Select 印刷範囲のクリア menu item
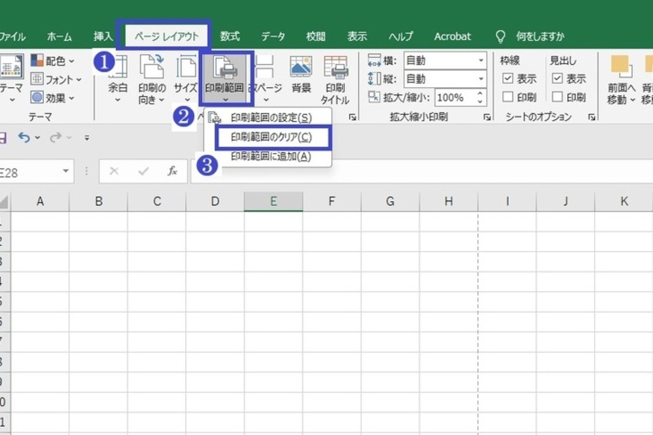Screen dimensions: 653x435 [x=272, y=138]
